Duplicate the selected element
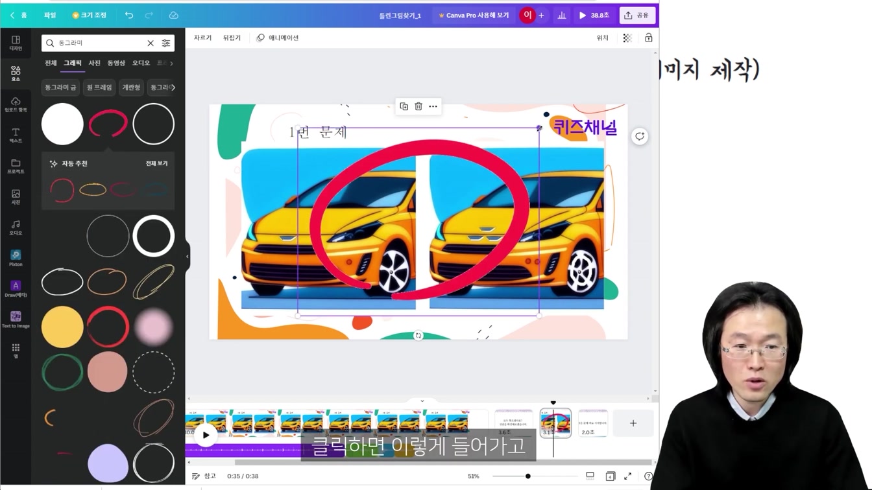 [x=404, y=106]
